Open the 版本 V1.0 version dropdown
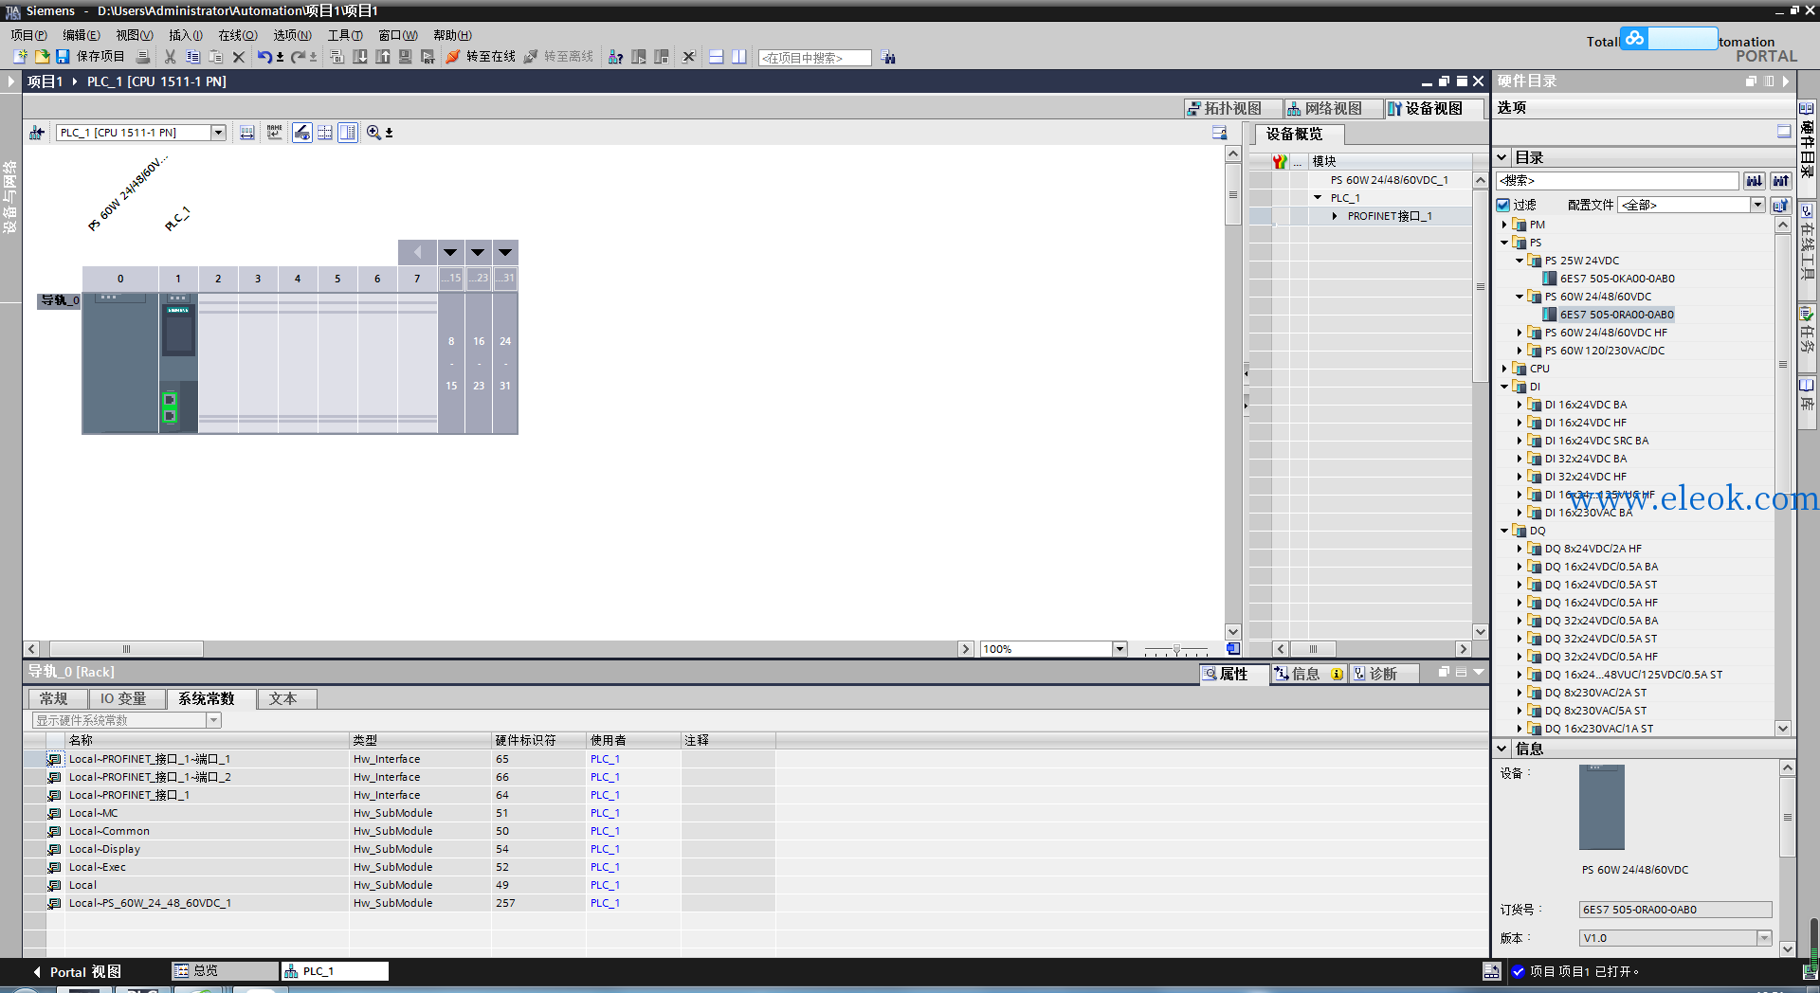 [x=1764, y=938]
